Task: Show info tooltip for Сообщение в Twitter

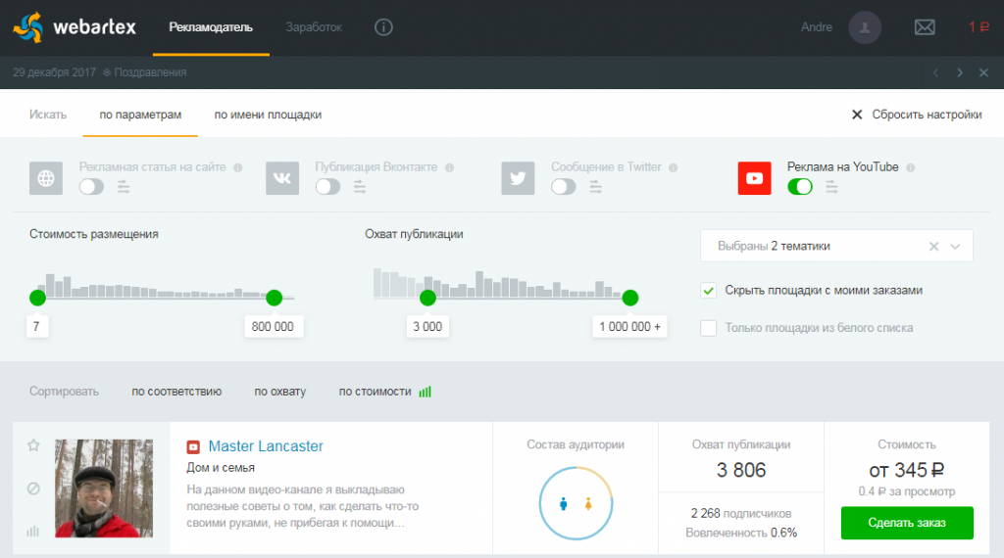Action: coord(673,167)
